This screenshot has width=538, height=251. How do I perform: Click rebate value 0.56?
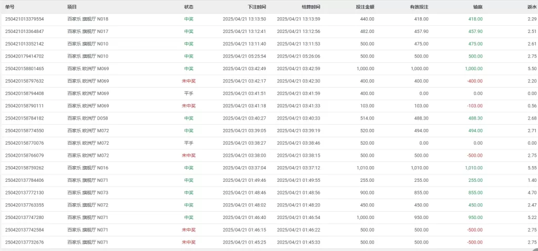[532, 106]
